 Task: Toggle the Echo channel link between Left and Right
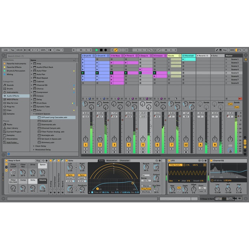click(x=76, y=168)
